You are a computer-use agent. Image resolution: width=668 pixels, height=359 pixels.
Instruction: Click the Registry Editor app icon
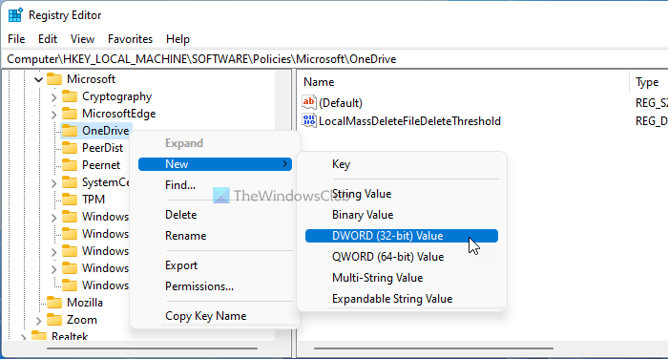[x=15, y=15]
